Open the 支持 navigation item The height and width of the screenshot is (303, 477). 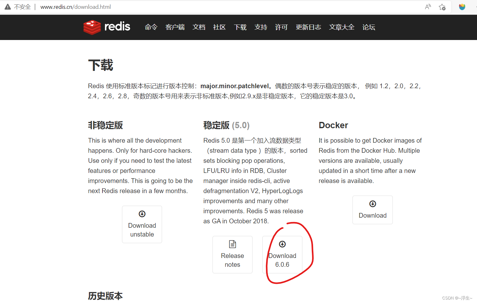tap(261, 27)
